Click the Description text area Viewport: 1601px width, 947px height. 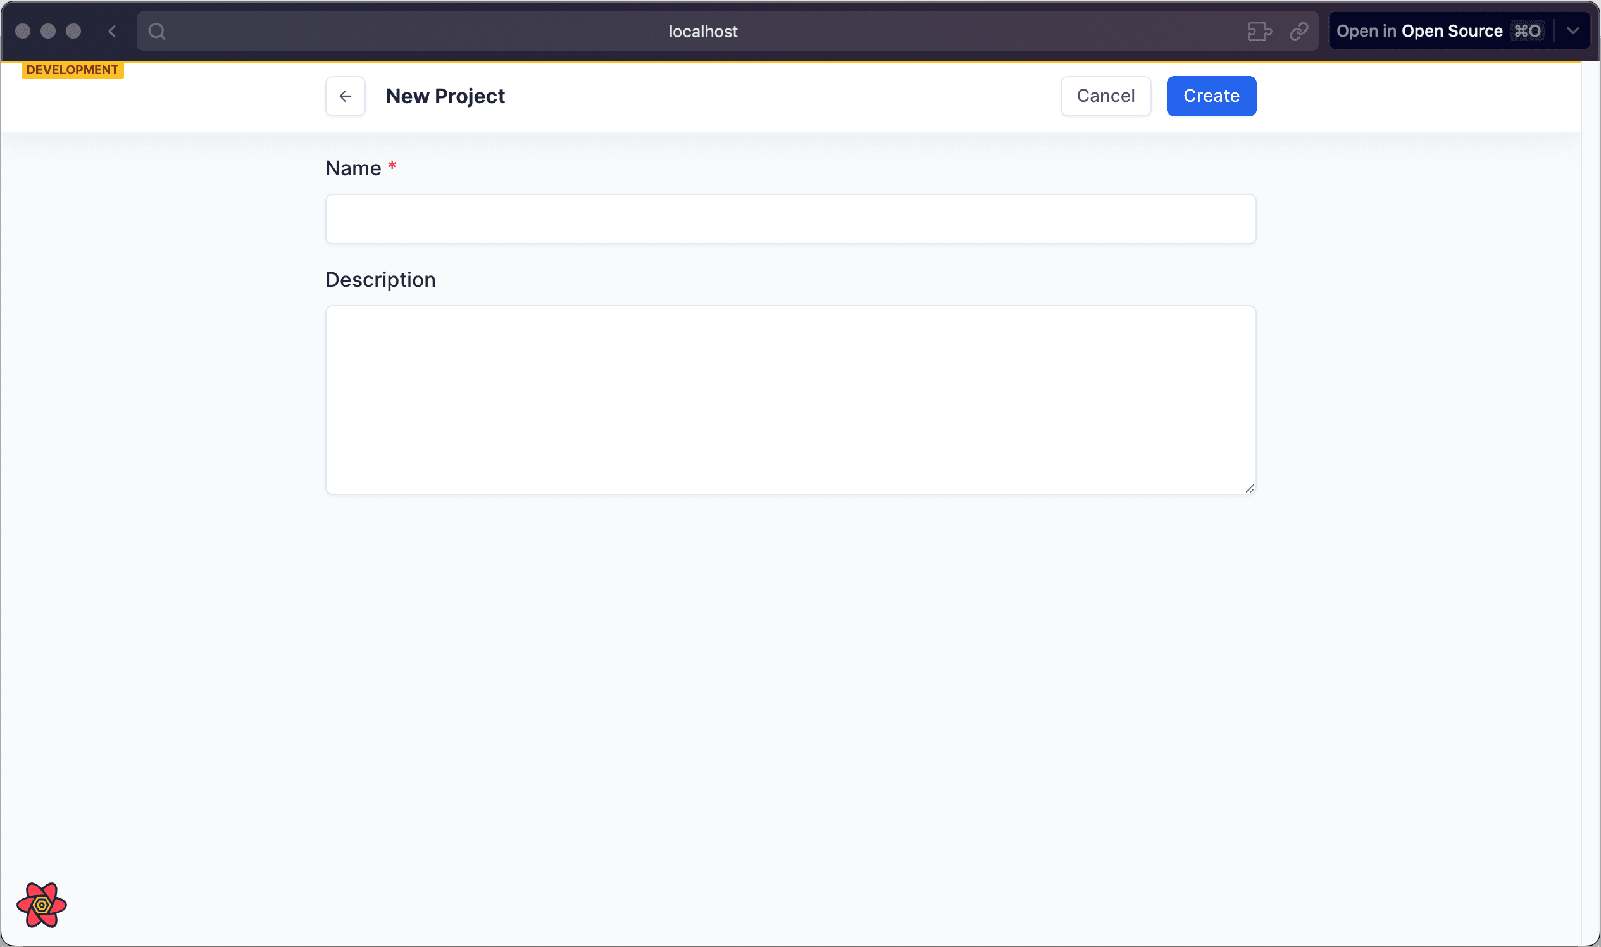[790, 399]
